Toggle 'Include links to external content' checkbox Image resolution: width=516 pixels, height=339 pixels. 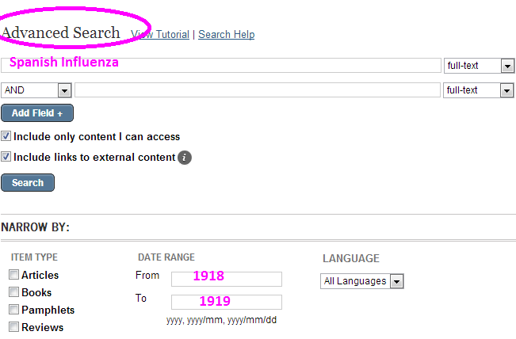click(x=6, y=157)
